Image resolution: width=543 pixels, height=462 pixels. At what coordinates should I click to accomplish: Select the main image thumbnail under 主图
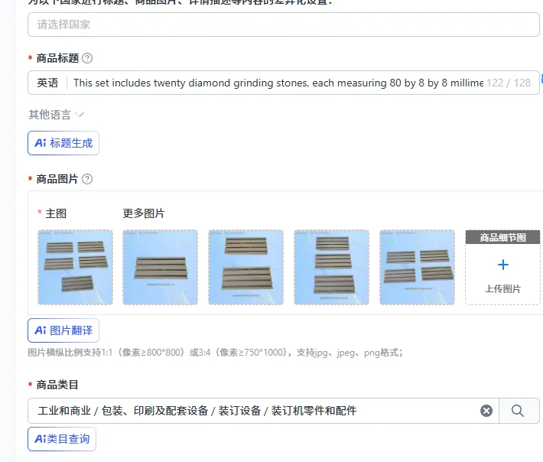click(75, 268)
